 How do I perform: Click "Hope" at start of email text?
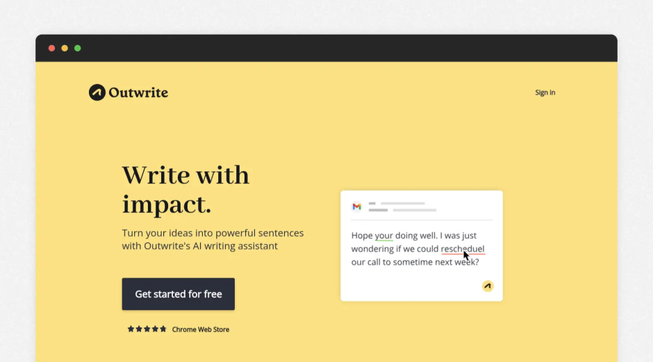coord(362,236)
